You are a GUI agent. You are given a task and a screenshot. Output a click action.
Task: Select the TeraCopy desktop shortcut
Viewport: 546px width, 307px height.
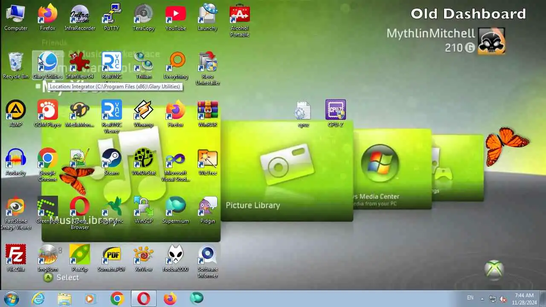144,18
